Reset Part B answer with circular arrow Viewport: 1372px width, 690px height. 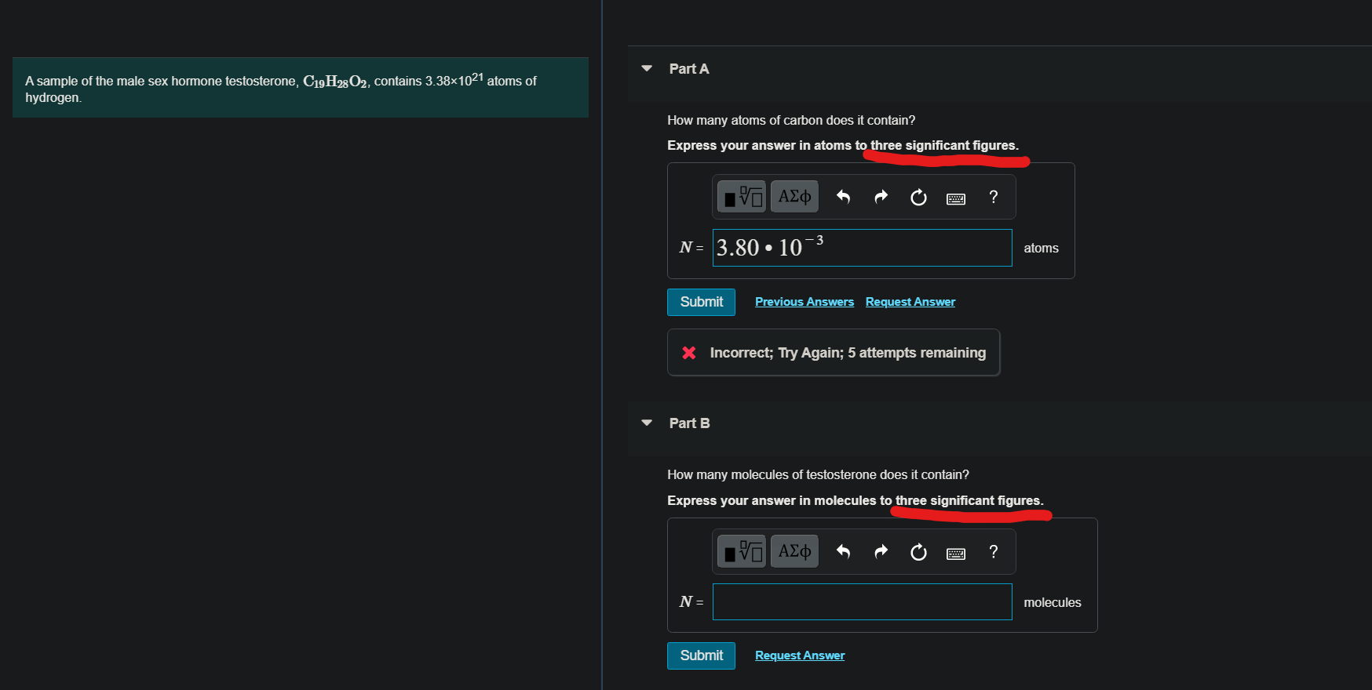click(x=918, y=553)
